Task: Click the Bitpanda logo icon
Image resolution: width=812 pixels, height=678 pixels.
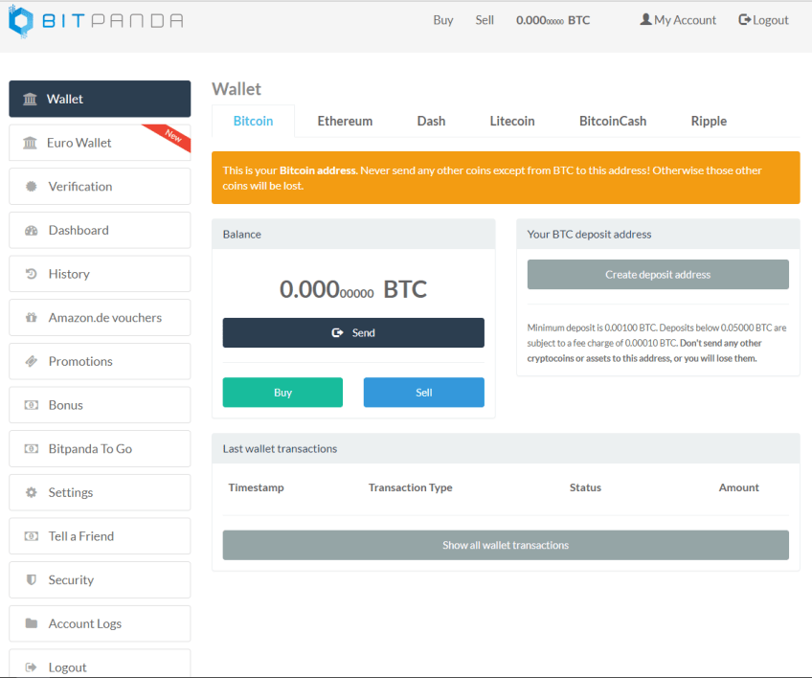Action: pyautogui.click(x=21, y=21)
